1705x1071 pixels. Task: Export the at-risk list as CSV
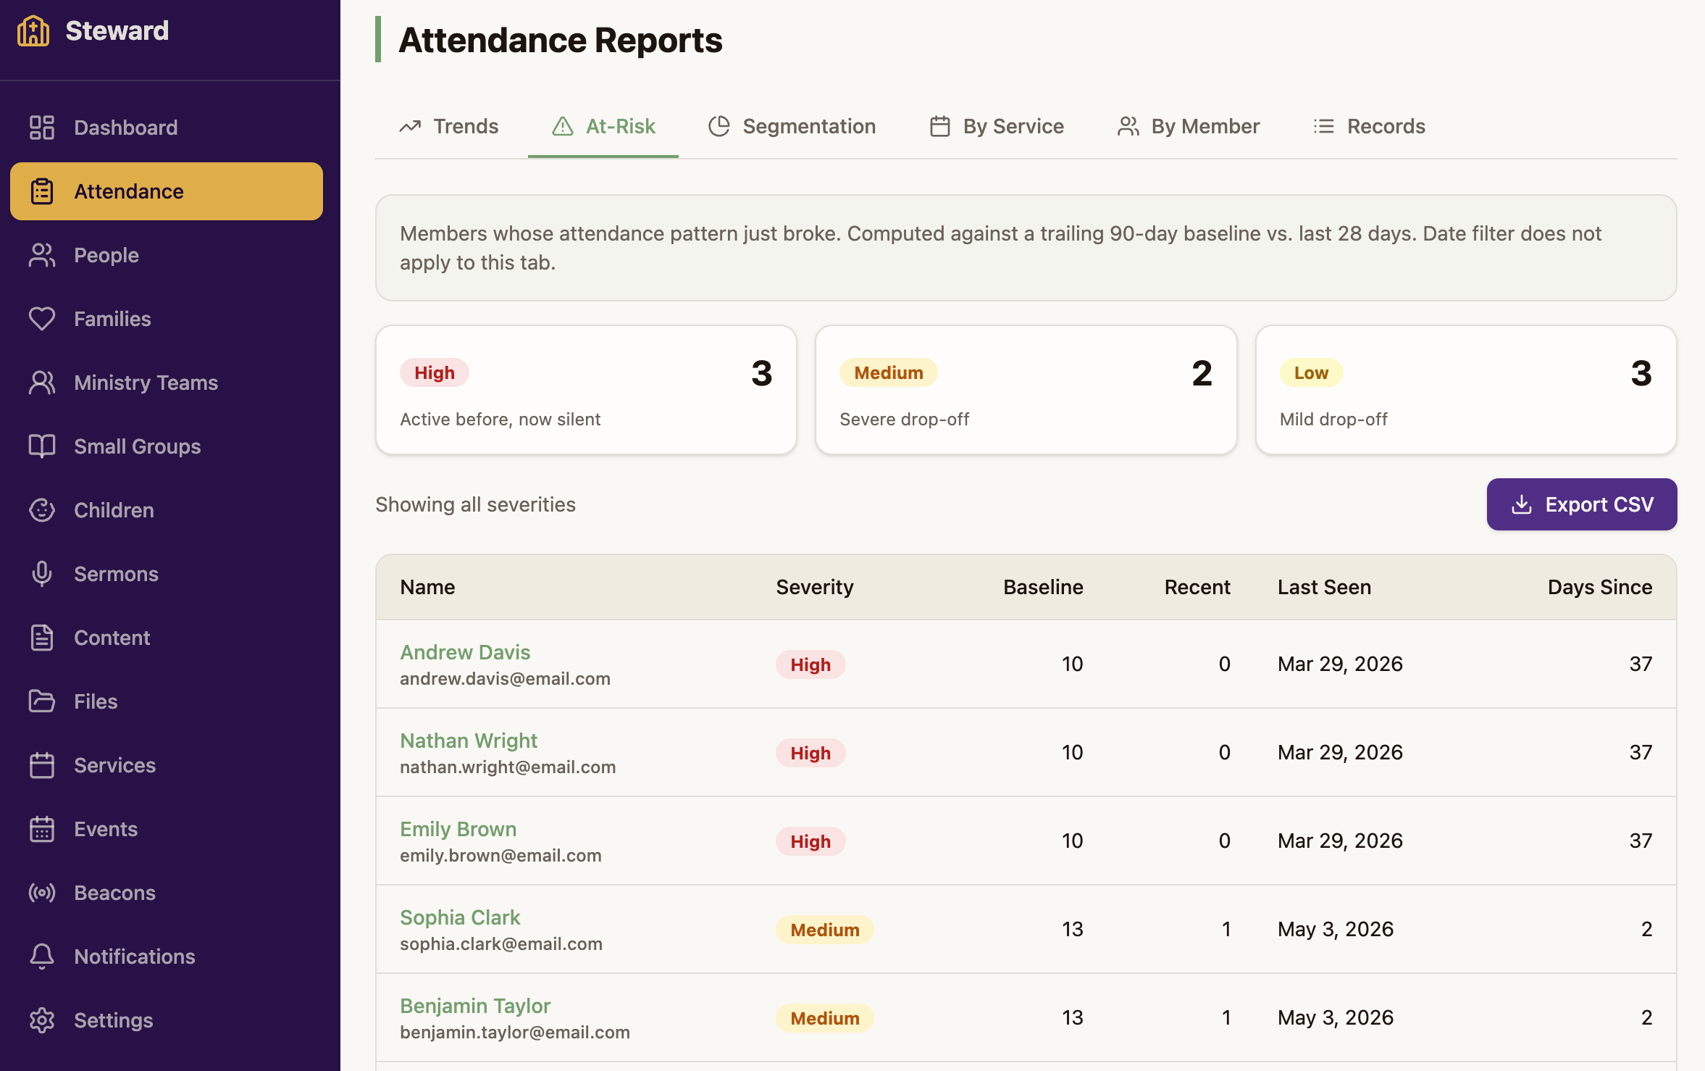pyautogui.click(x=1582, y=504)
